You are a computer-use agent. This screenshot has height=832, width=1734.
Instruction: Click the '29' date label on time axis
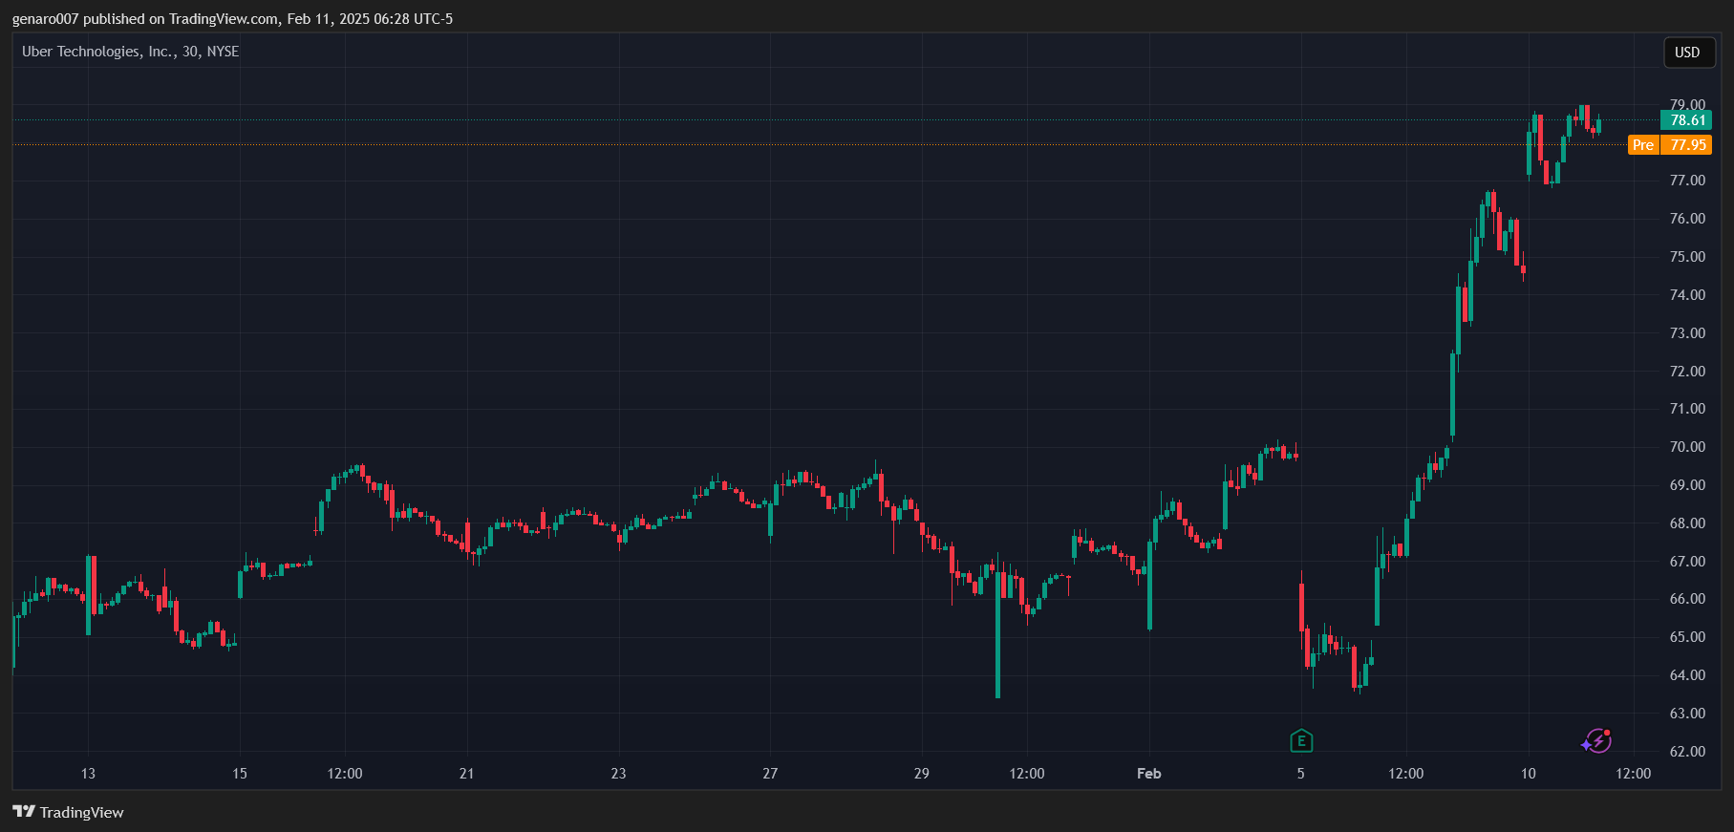tap(921, 774)
